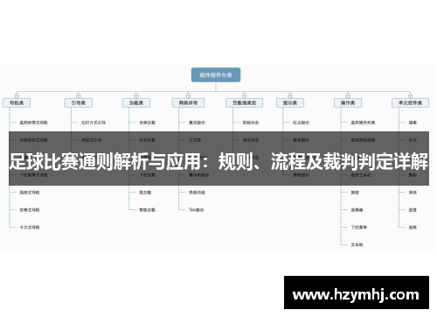Viewport: 437px width, 317px height.
Task: Select the 导航类 category node
Action: [x=17, y=103]
